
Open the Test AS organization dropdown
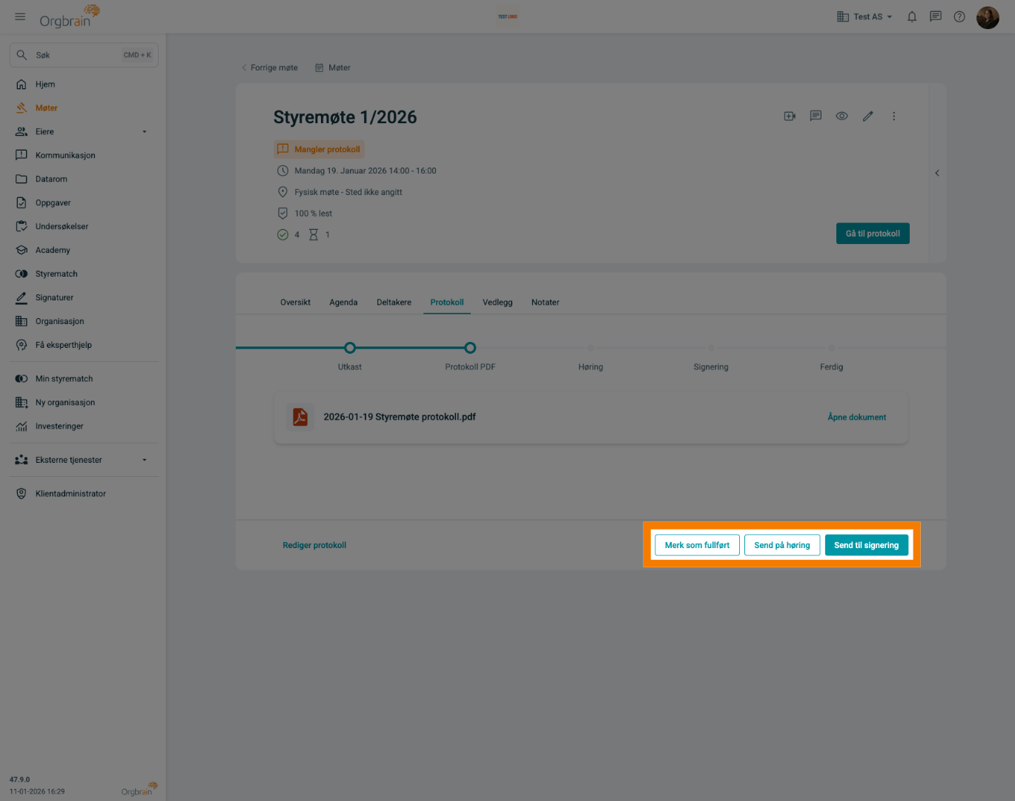(864, 16)
